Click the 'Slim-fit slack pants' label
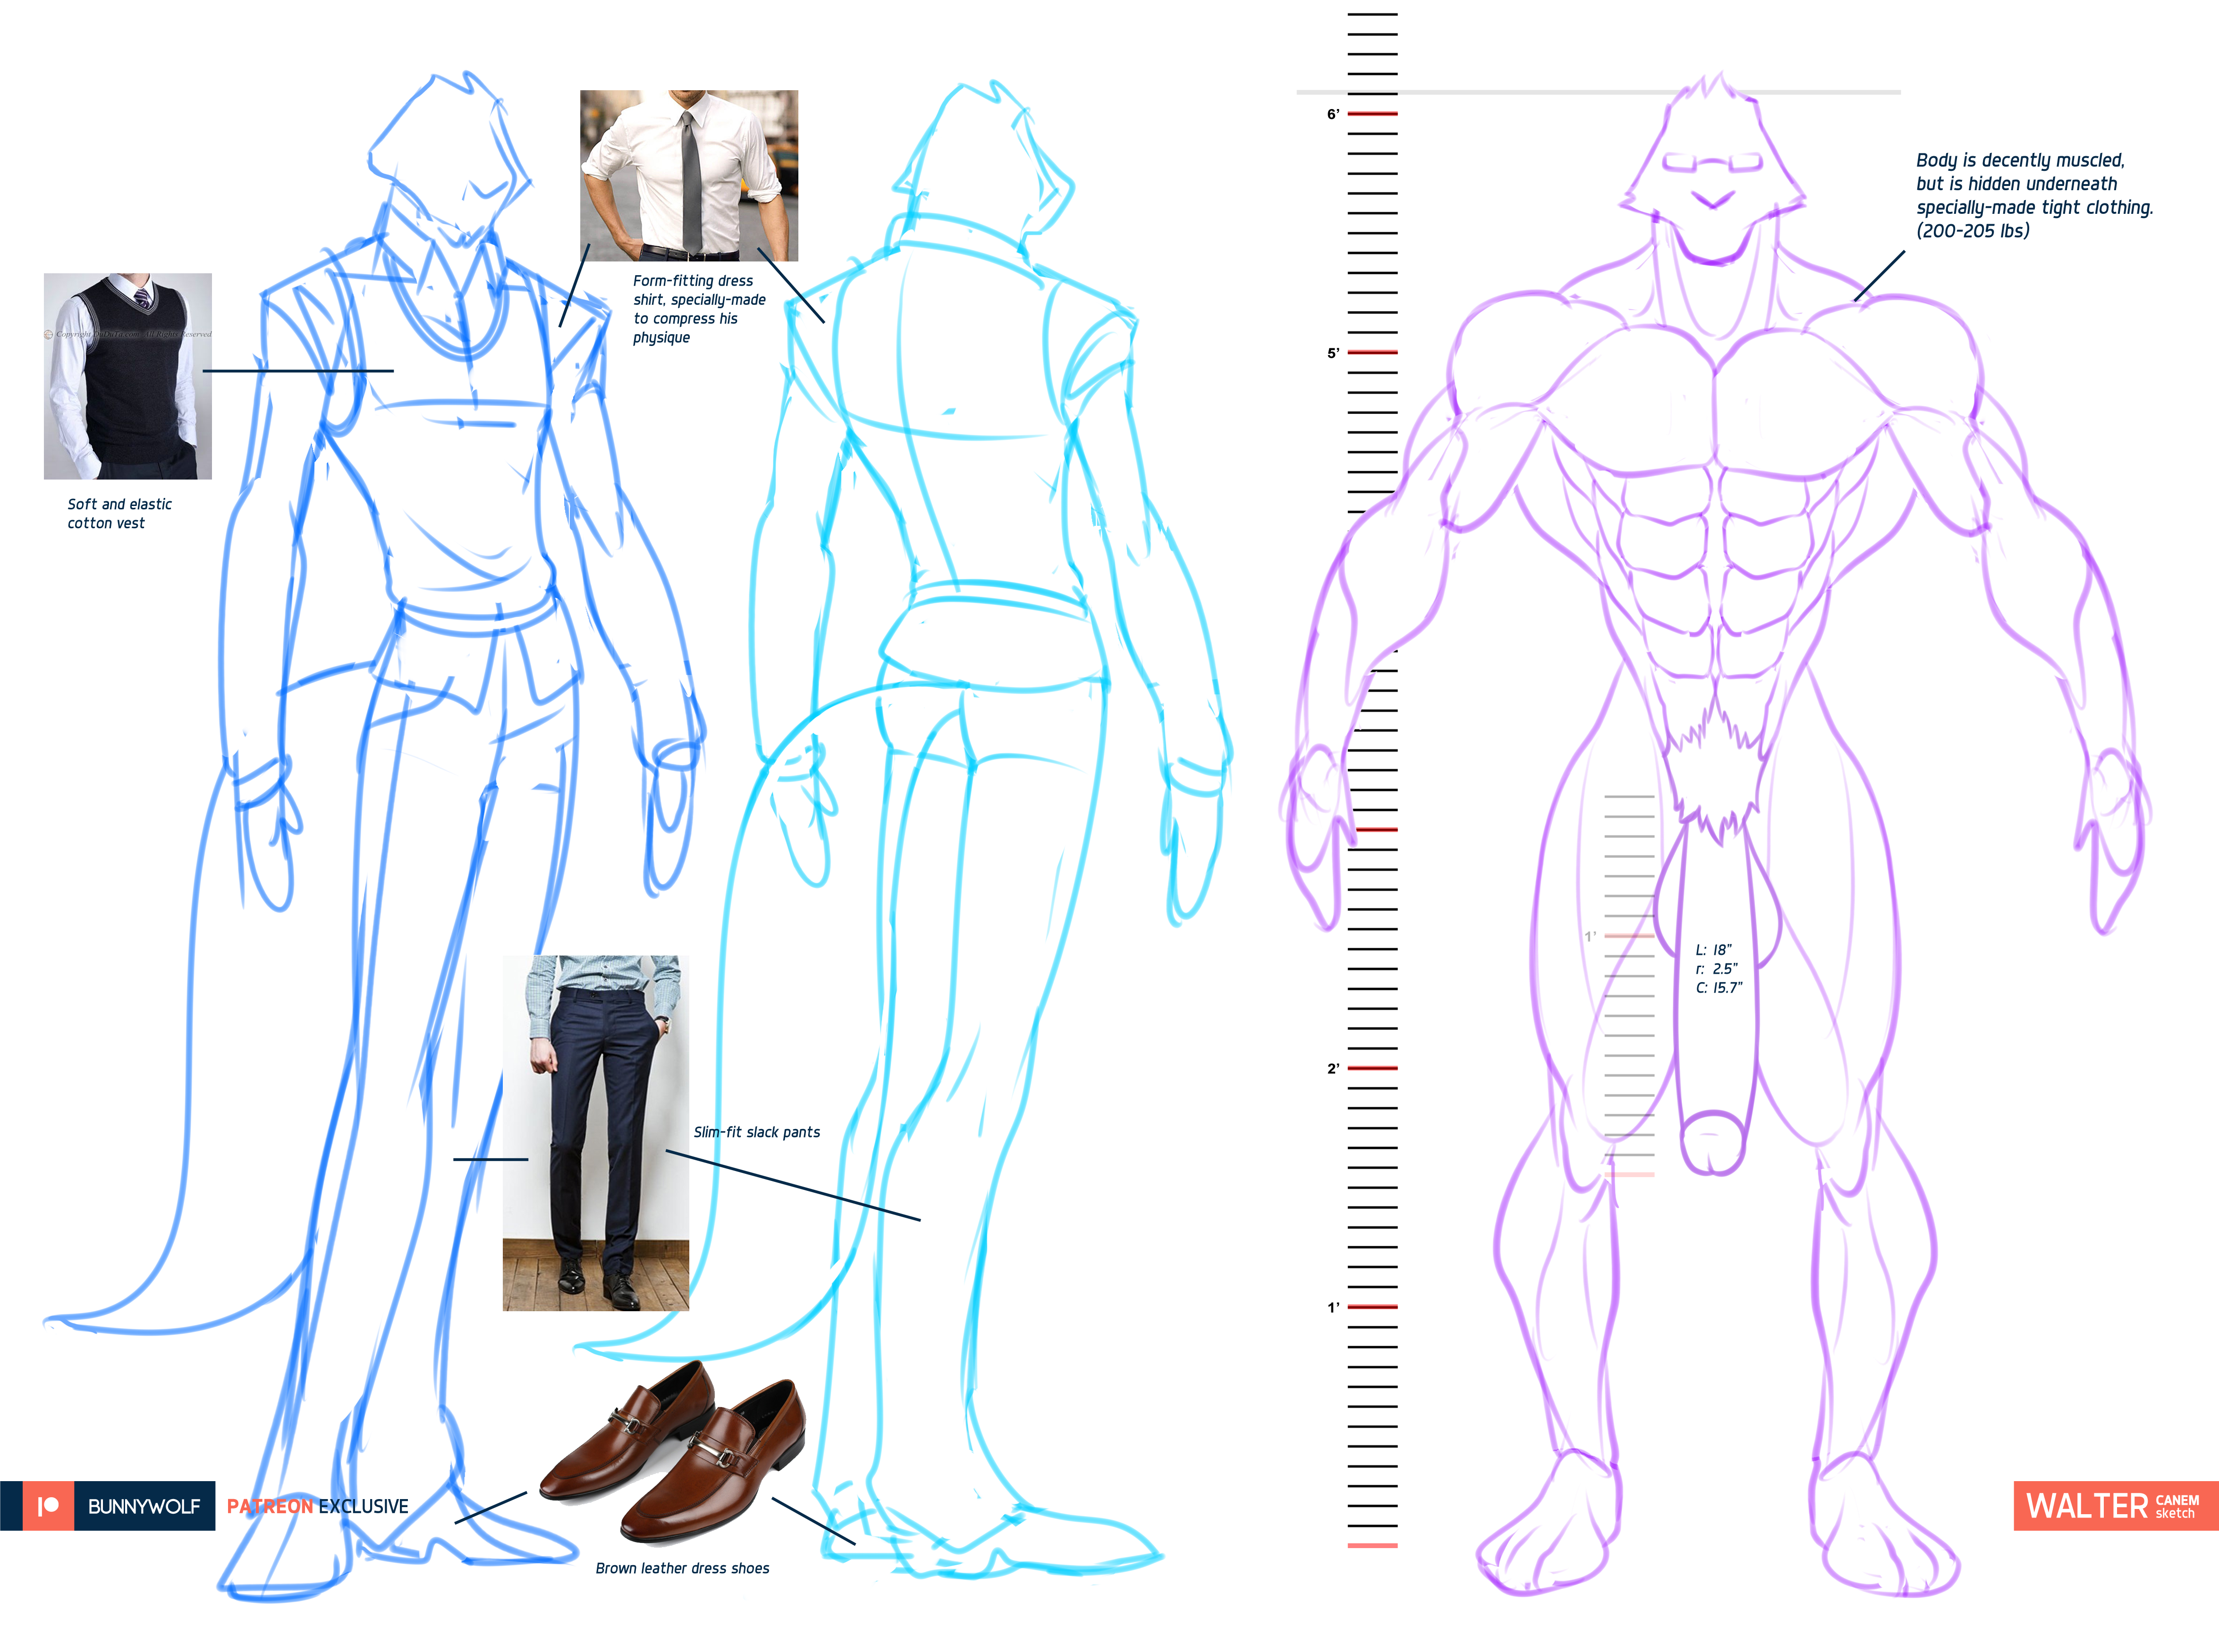 (757, 1132)
